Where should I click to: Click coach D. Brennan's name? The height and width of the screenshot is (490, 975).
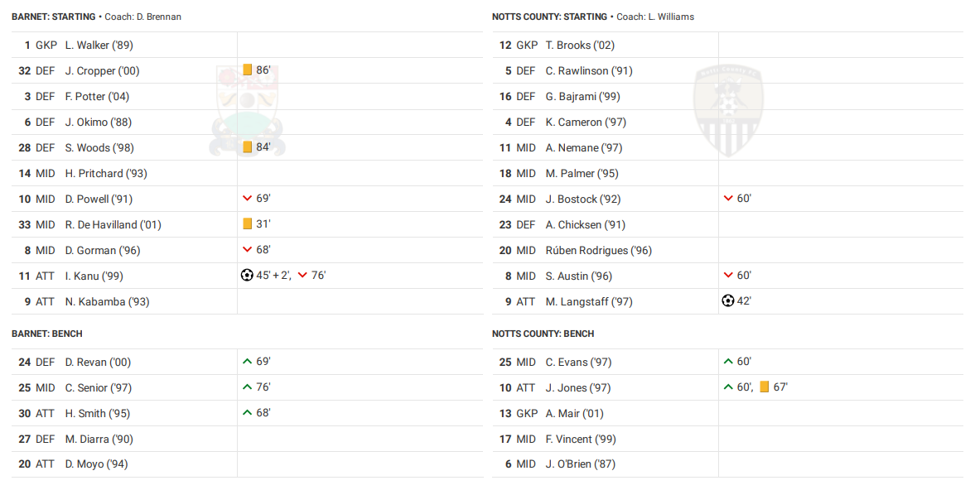pyautogui.click(x=159, y=17)
